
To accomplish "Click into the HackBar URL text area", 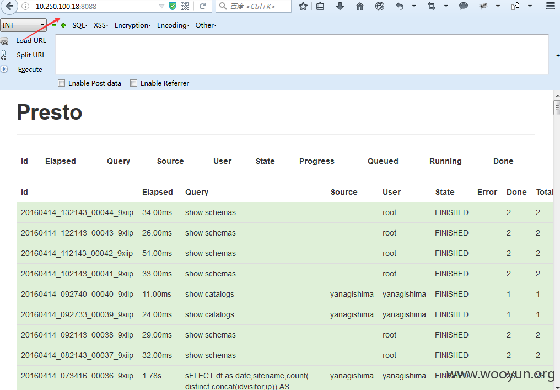I will [302, 55].
